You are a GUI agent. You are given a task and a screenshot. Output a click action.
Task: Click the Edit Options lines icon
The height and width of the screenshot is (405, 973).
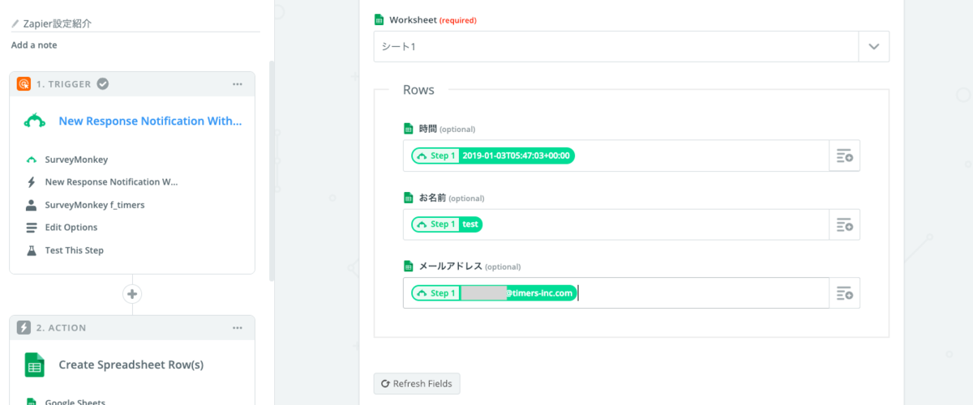32,228
